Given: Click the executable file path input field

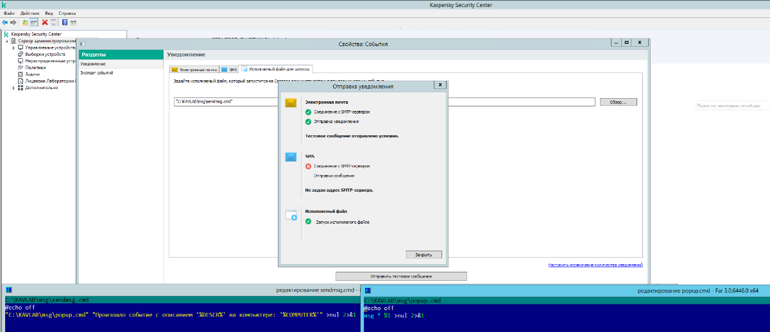Looking at the screenshot, I should tap(385, 101).
